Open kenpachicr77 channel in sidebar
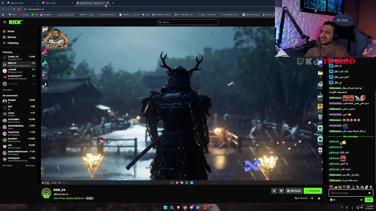Viewport: 376px width, 211px height. [19, 77]
